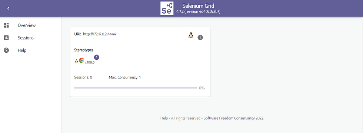The image size is (363, 133).
Task: Click the node usage progress bar
Action: pyautogui.click(x=136, y=88)
